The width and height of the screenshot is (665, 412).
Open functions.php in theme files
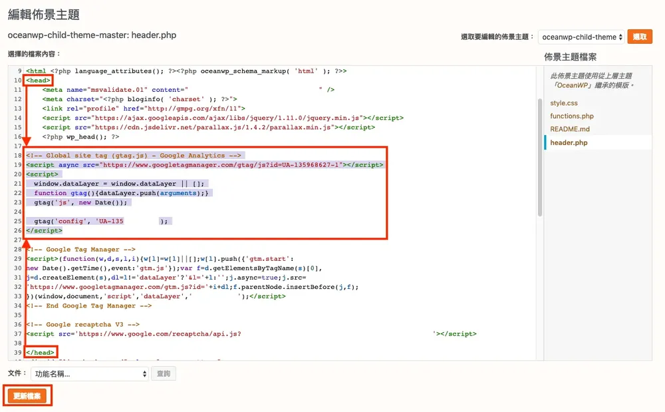coord(572,116)
